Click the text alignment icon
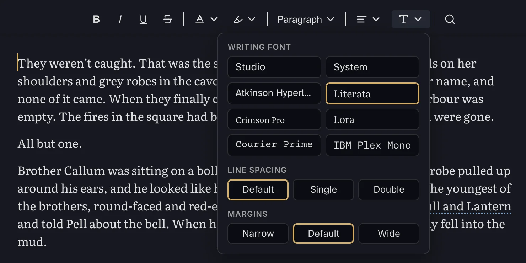Viewport: 526px width, 263px height. (361, 19)
